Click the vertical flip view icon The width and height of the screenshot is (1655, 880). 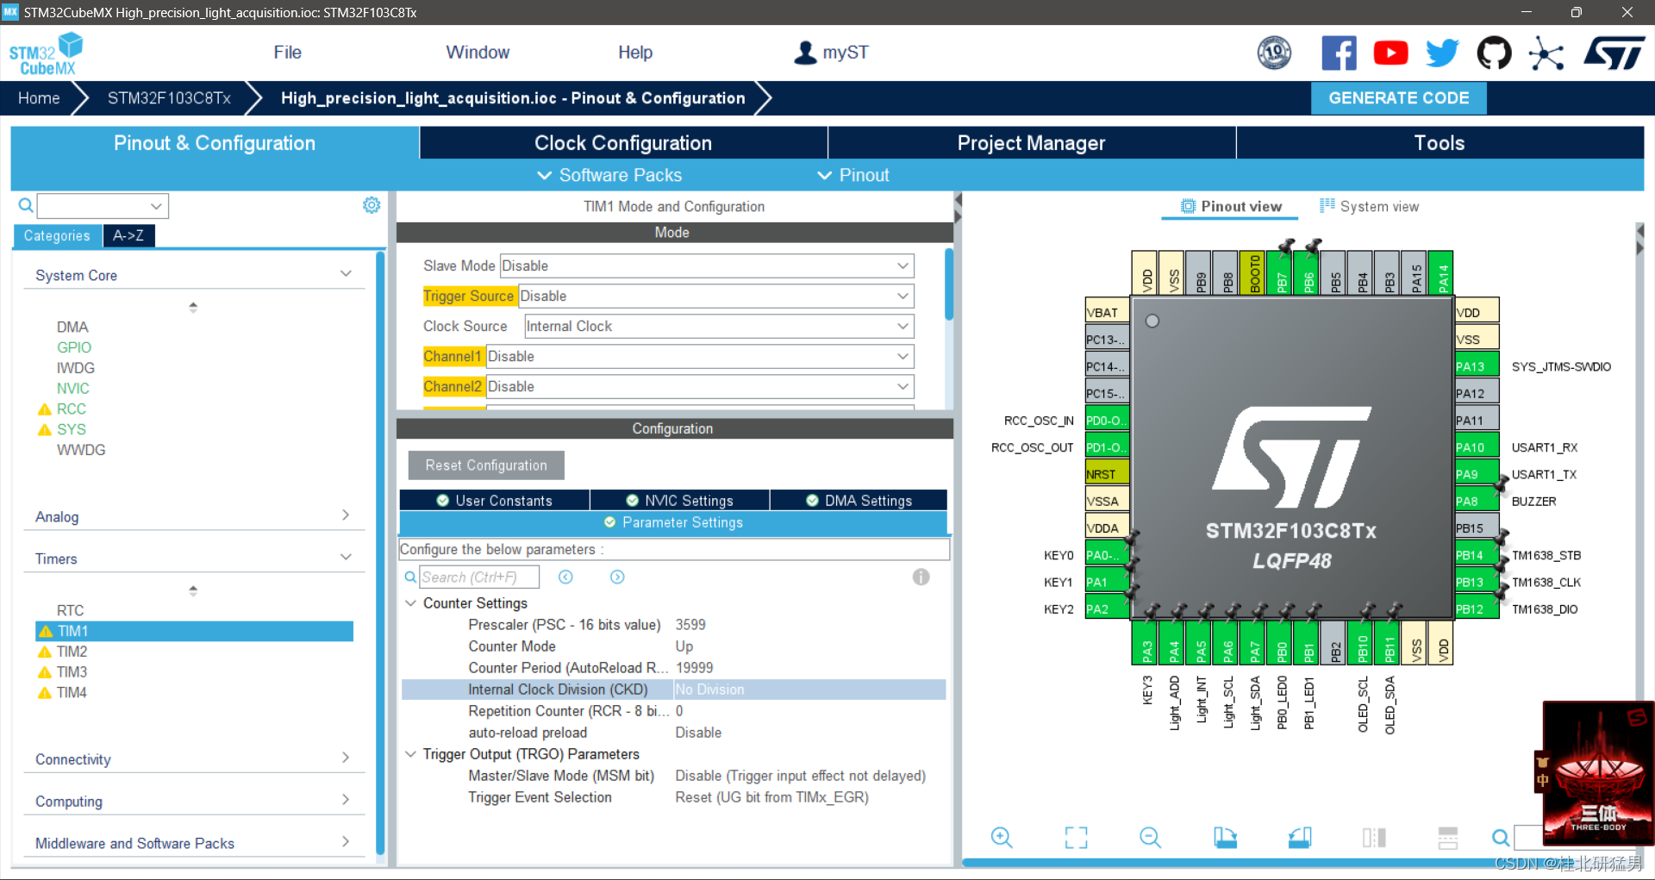coord(1448,837)
